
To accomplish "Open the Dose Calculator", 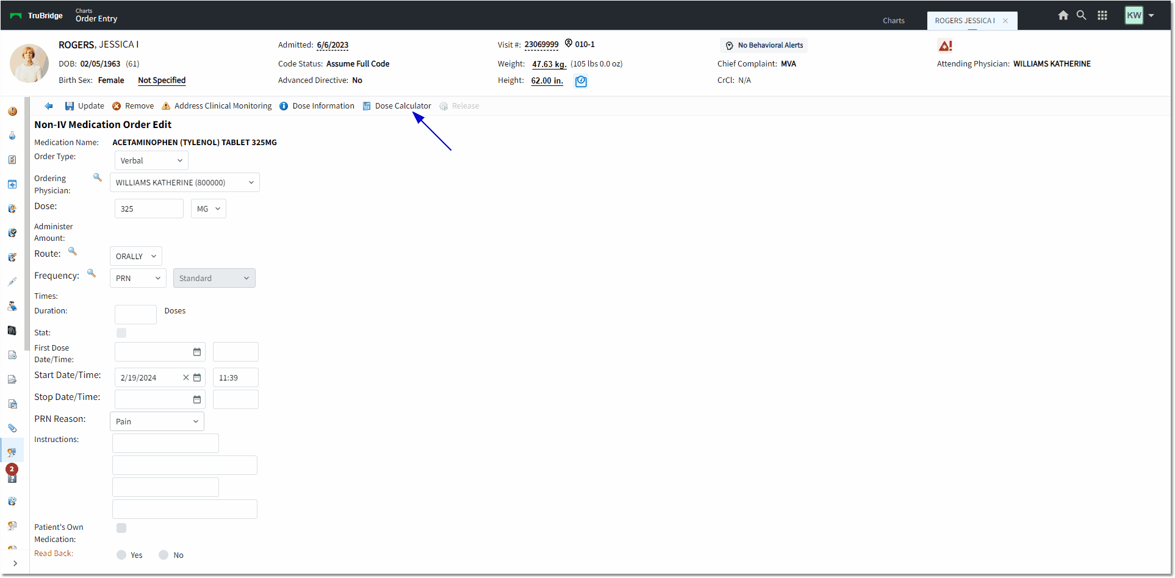I will click(x=397, y=106).
